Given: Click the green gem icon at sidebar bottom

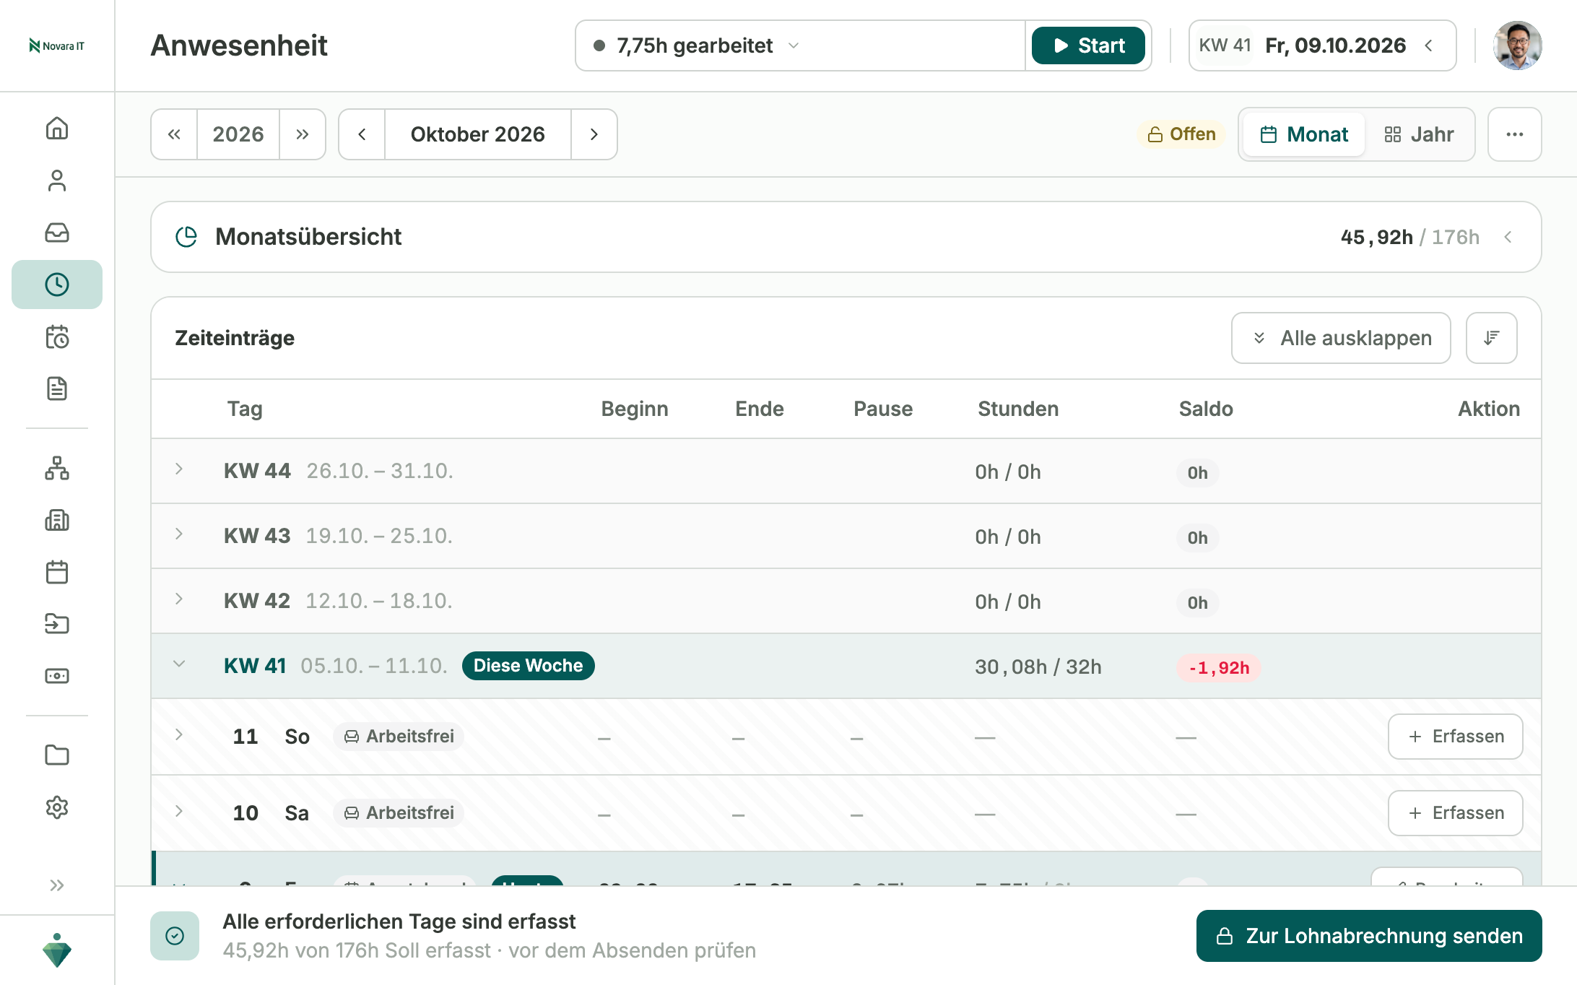Looking at the screenshot, I should tap(57, 950).
